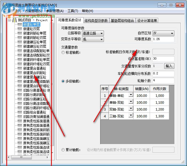
Task: Click the 输入 button
Action: (169, 66)
